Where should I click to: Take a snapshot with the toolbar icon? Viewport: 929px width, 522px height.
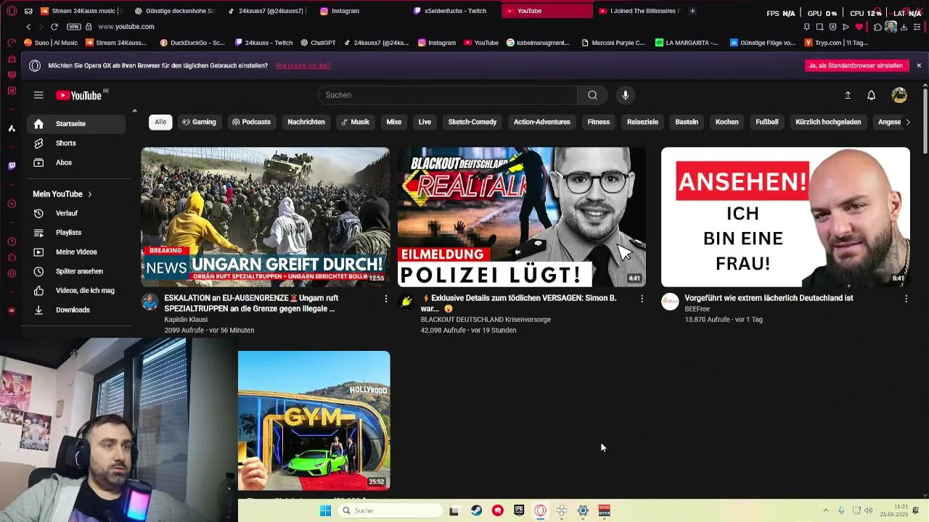(x=819, y=27)
